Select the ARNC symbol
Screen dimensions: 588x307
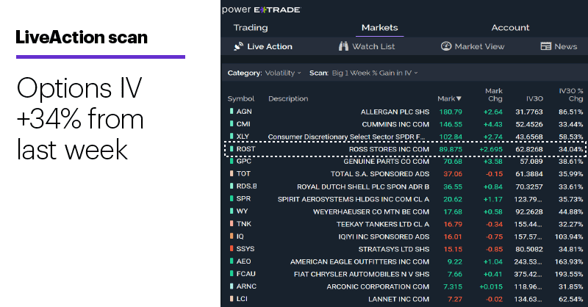pos(246,286)
